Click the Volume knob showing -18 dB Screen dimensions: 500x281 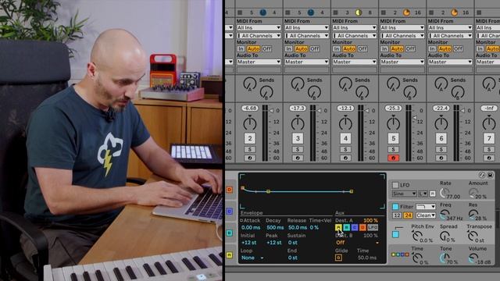click(473, 258)
